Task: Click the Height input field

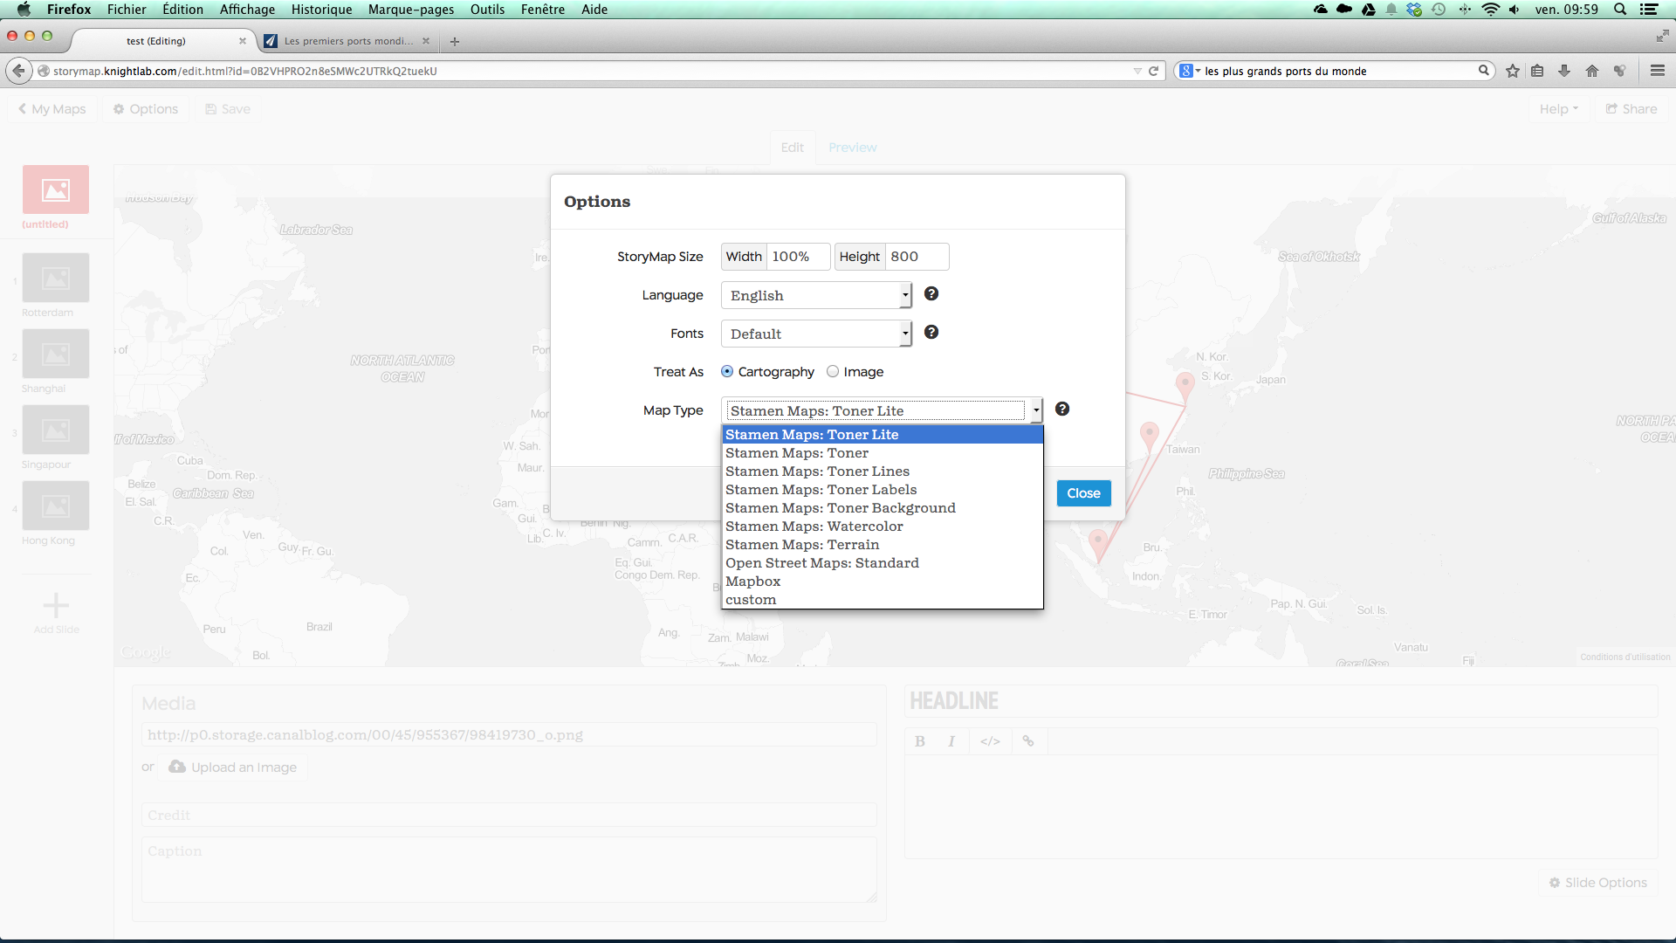Action: coord(916,257)
